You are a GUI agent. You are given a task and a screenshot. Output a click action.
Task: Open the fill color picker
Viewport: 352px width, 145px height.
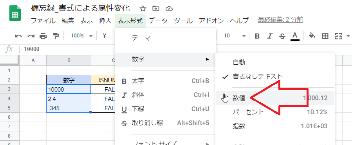click(x=312, y=36)
